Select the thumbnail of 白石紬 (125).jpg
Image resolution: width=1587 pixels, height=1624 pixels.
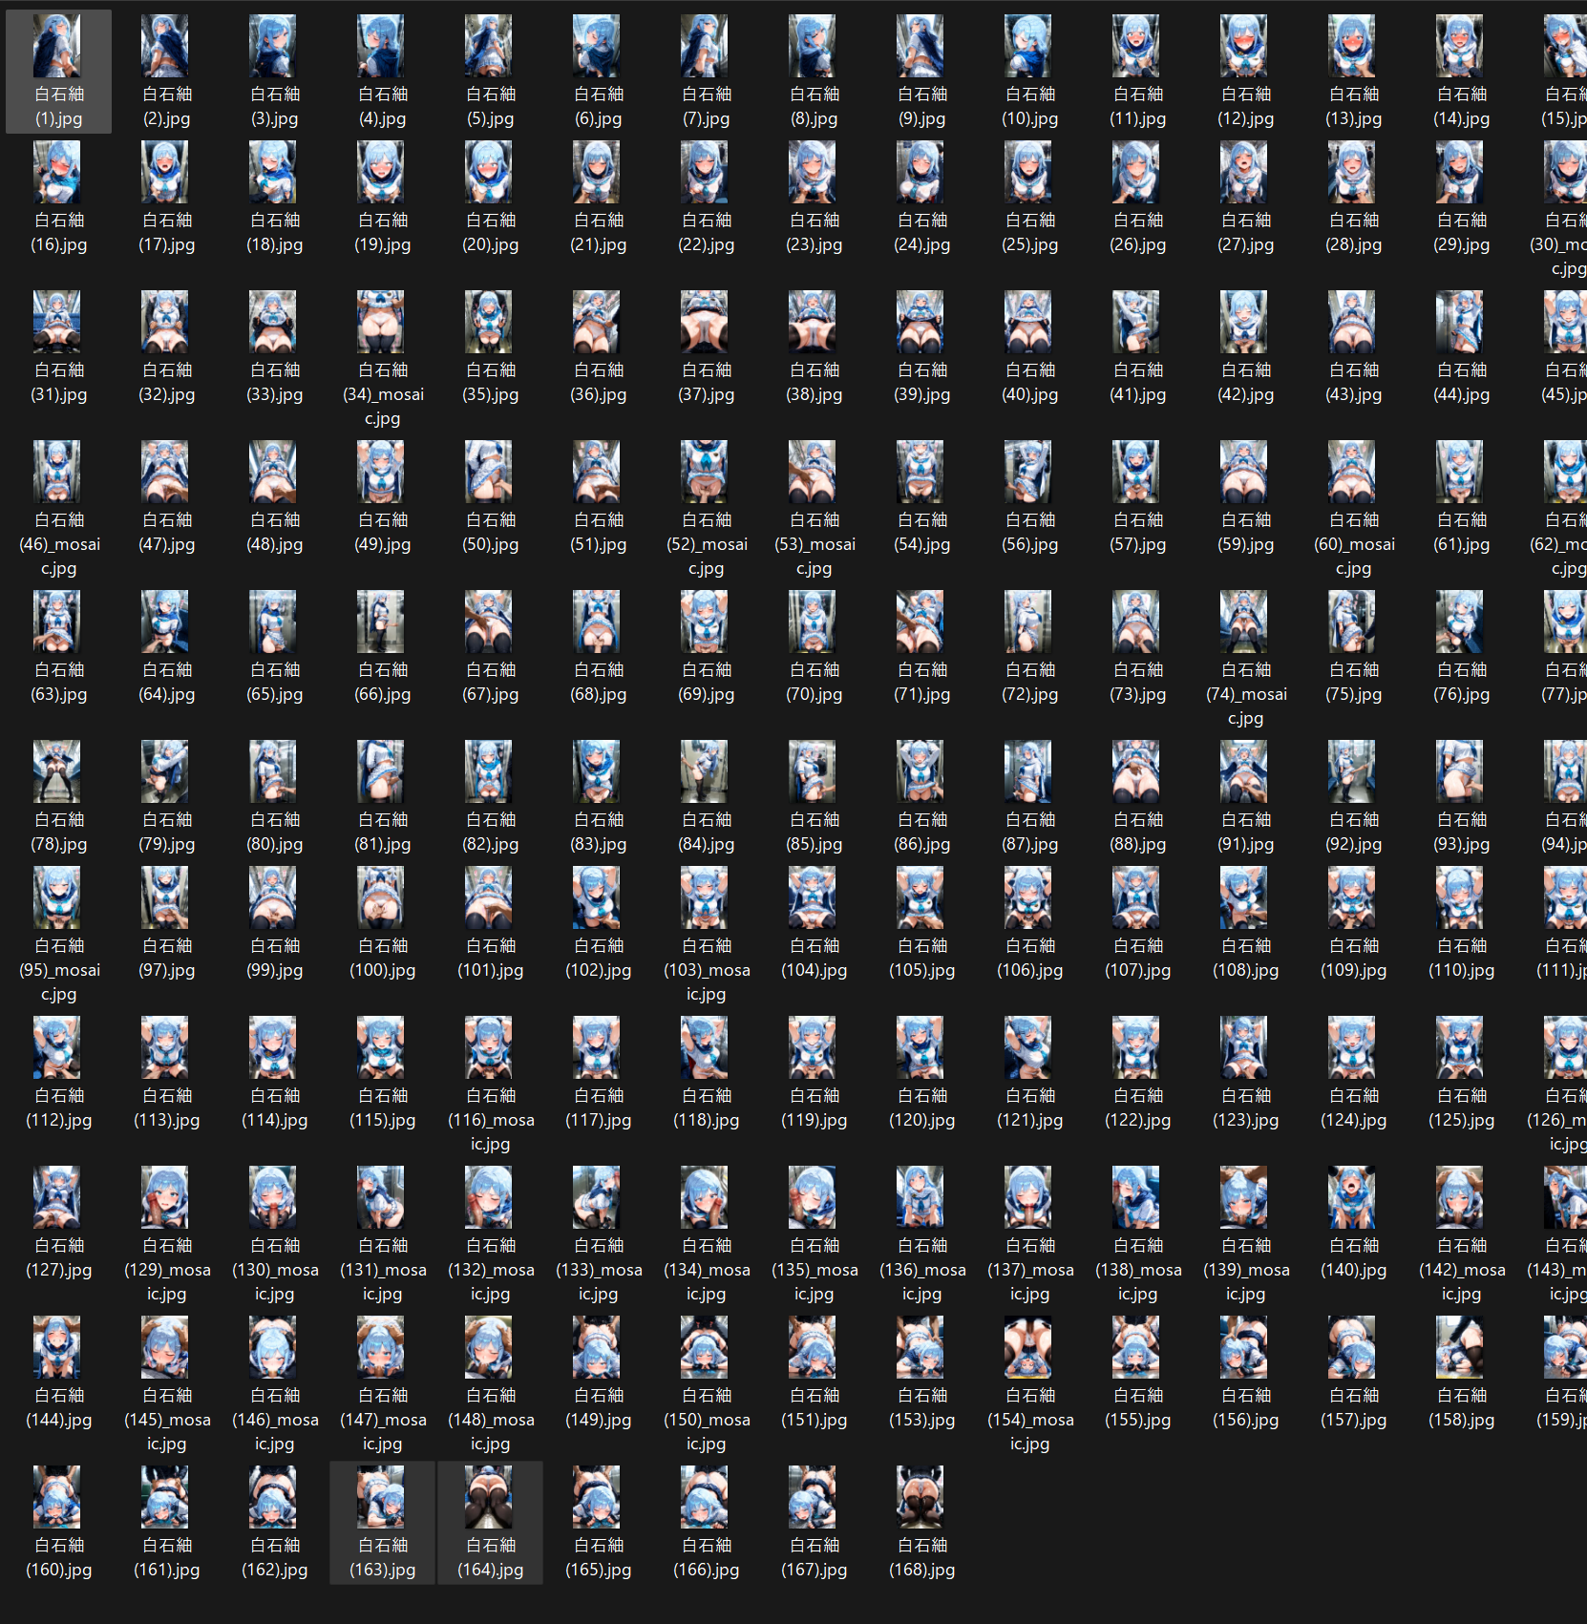(x=1460, y=1047)
